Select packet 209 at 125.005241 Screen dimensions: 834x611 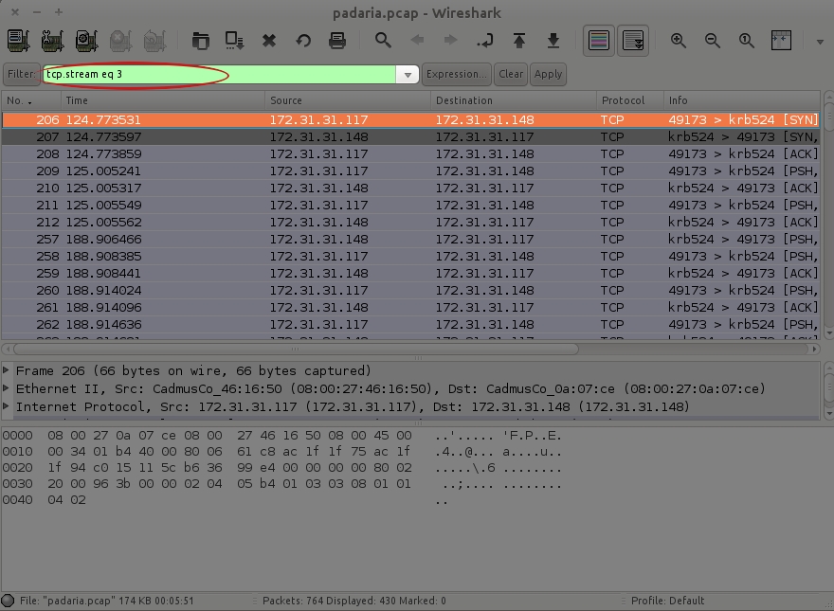410,171
